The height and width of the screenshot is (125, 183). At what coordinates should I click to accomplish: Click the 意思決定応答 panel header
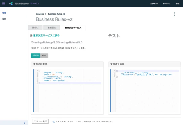pos(144,64)
